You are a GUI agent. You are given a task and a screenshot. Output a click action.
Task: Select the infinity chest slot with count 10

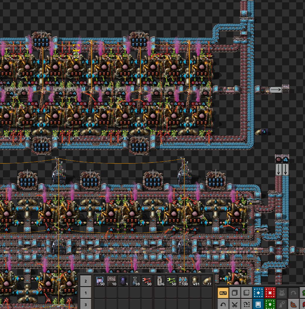pyautogui.click(x=112, y=281)
